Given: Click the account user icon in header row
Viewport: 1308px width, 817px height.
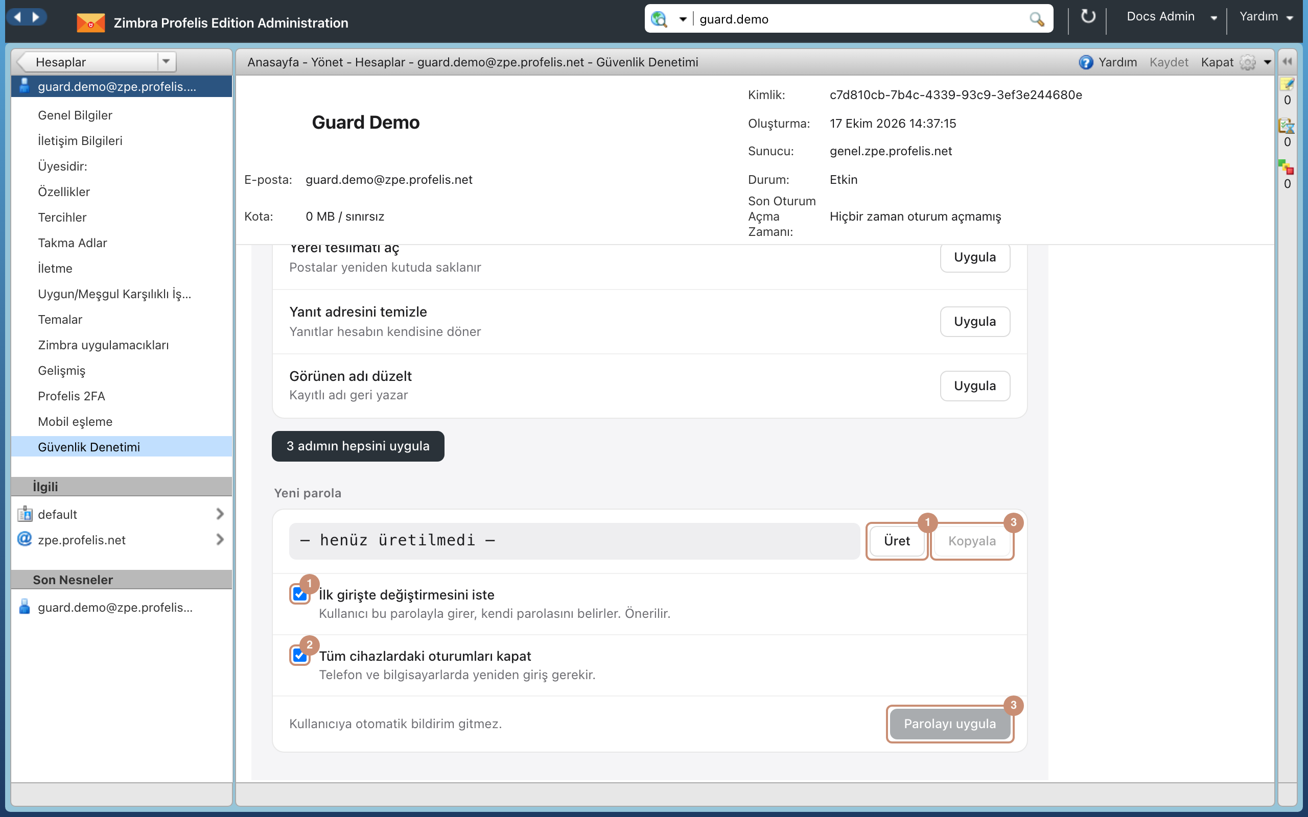Looking at the screenshot, I should coord(25,85).
